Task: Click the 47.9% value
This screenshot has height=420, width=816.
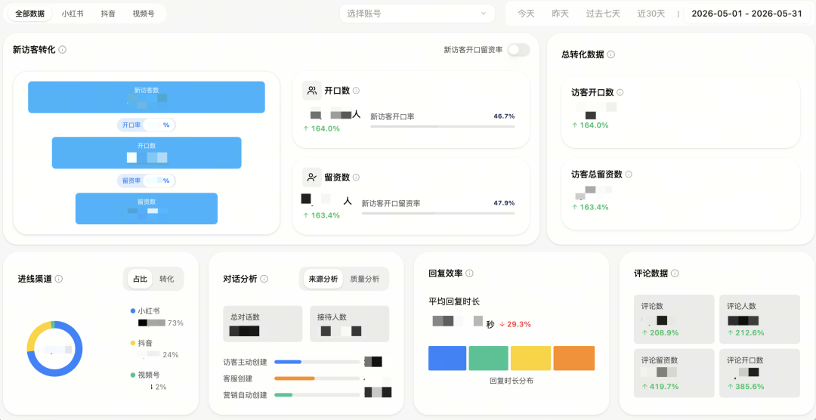Action: (x=504, y=203)
